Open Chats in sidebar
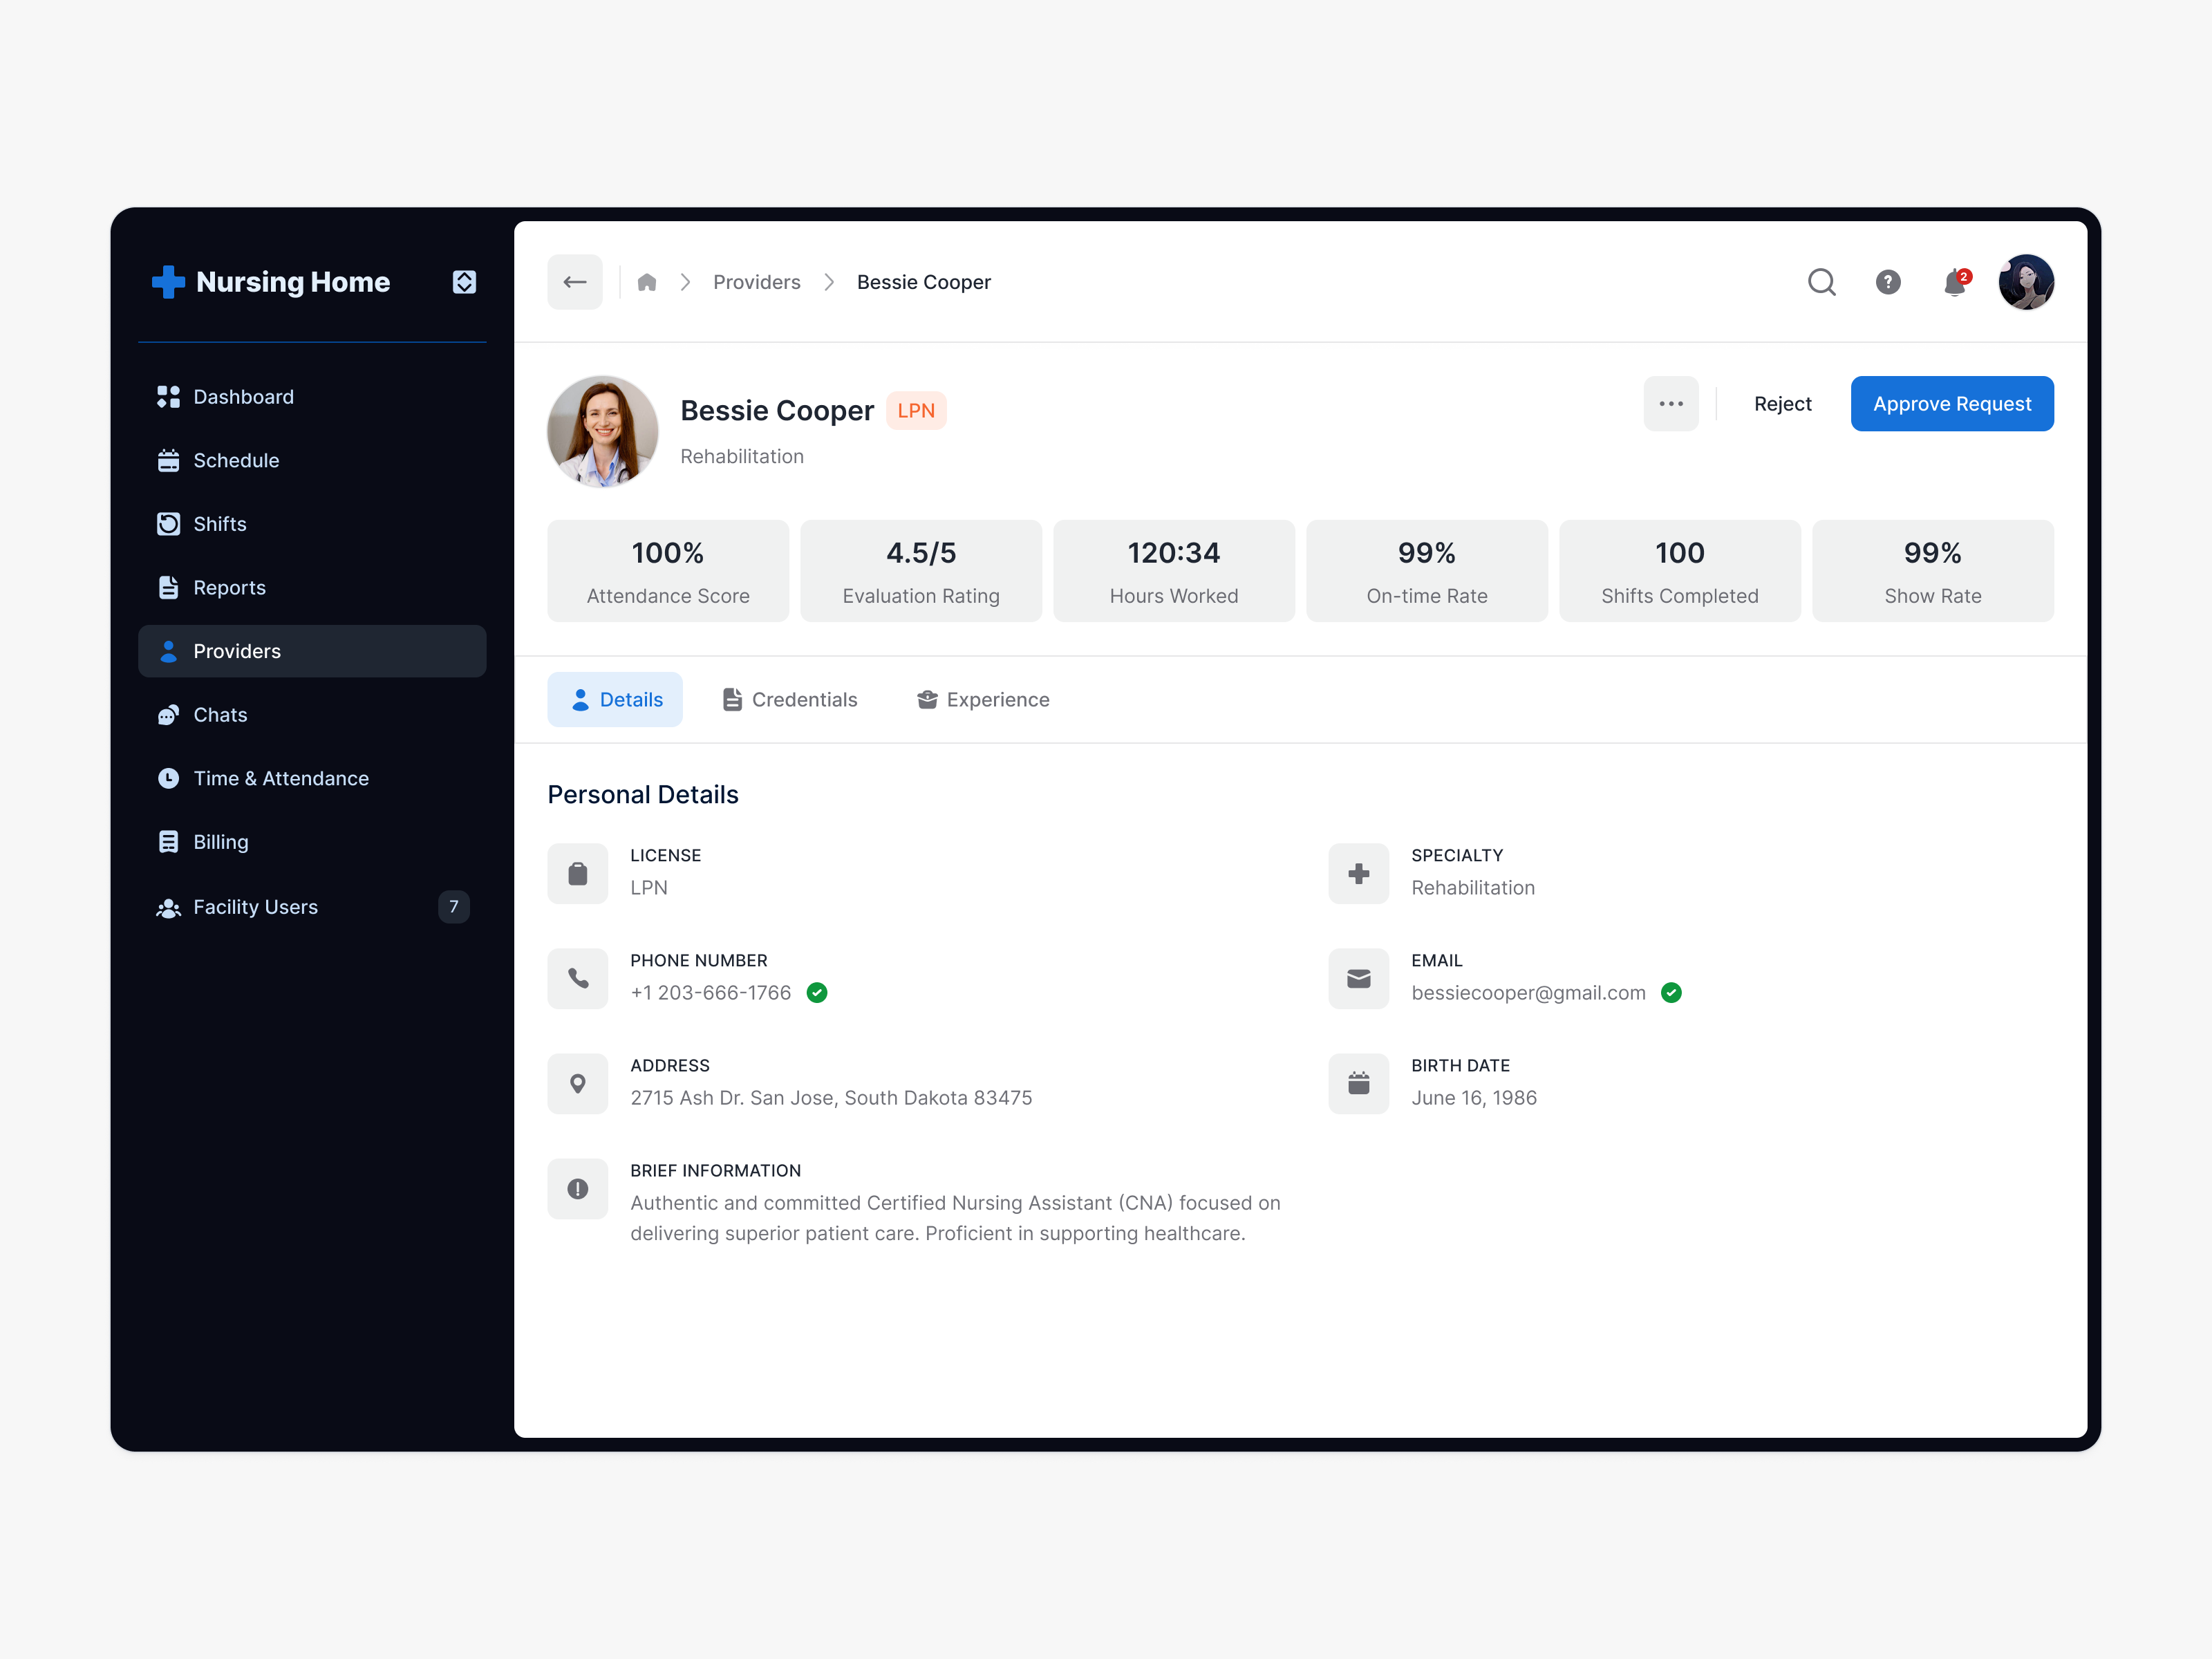Viewport: 2212px width, 1659px height. point(312,715)
